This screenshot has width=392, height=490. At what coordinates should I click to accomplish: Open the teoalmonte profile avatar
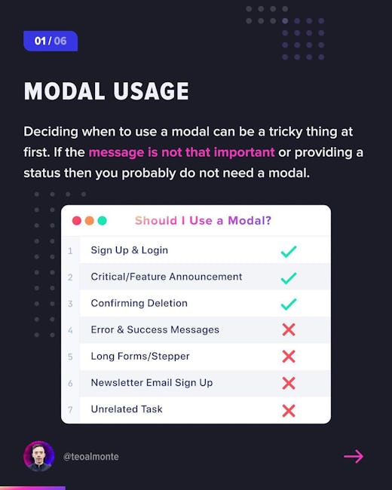click(38, 456)
